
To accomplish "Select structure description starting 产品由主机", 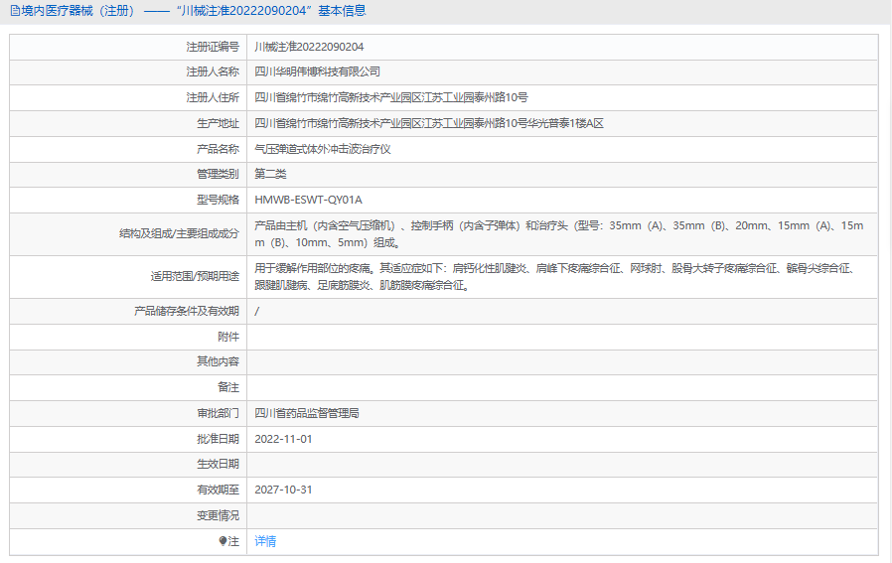I will pos(558,233).
